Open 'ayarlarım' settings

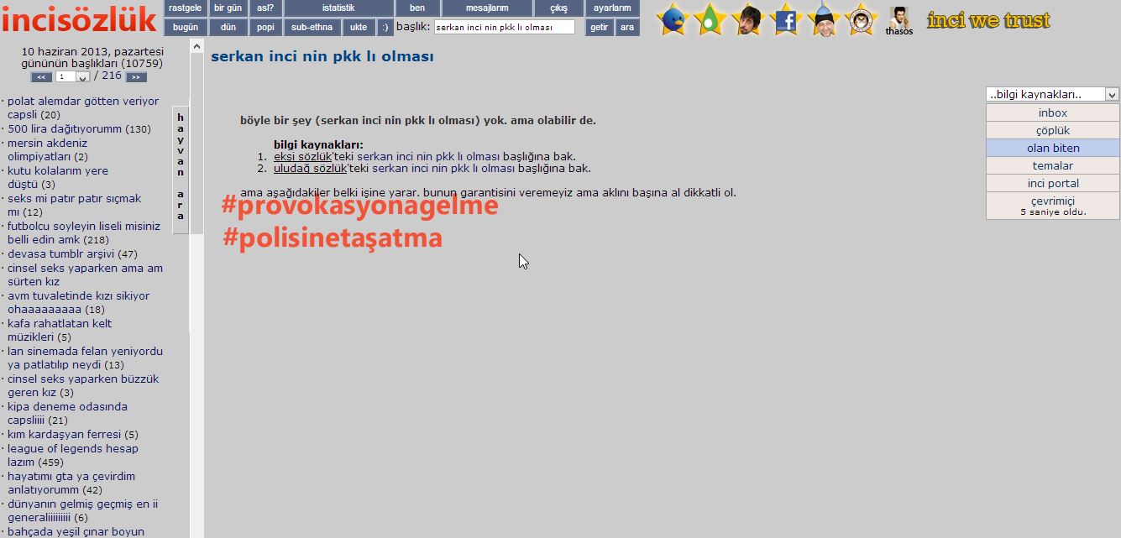[x=612, y=8]
